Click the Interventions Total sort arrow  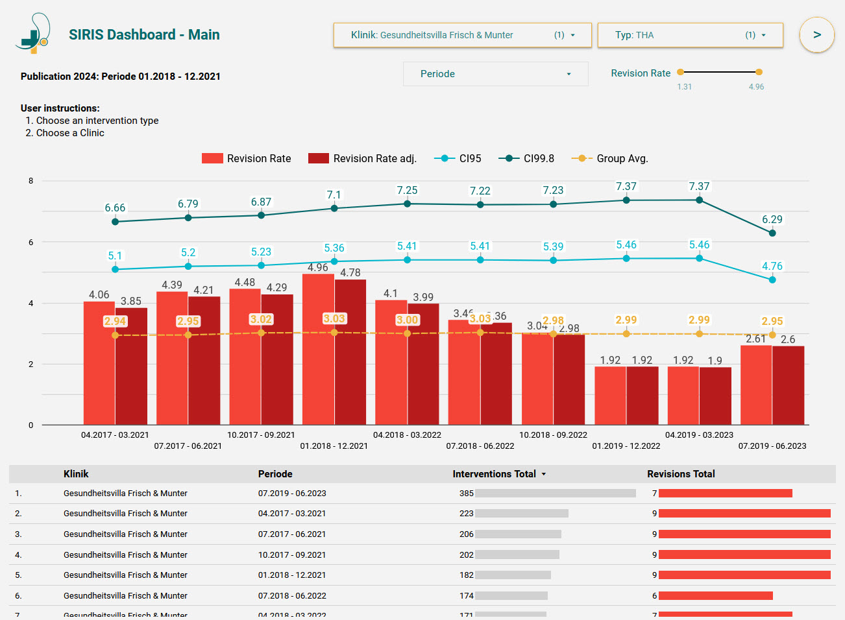click(544, 474)
